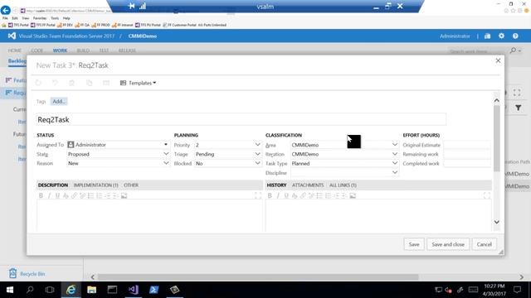Screen dimensions: 531x298
Task: Add a tag with the Add button
Action: [x=59, y=101]
